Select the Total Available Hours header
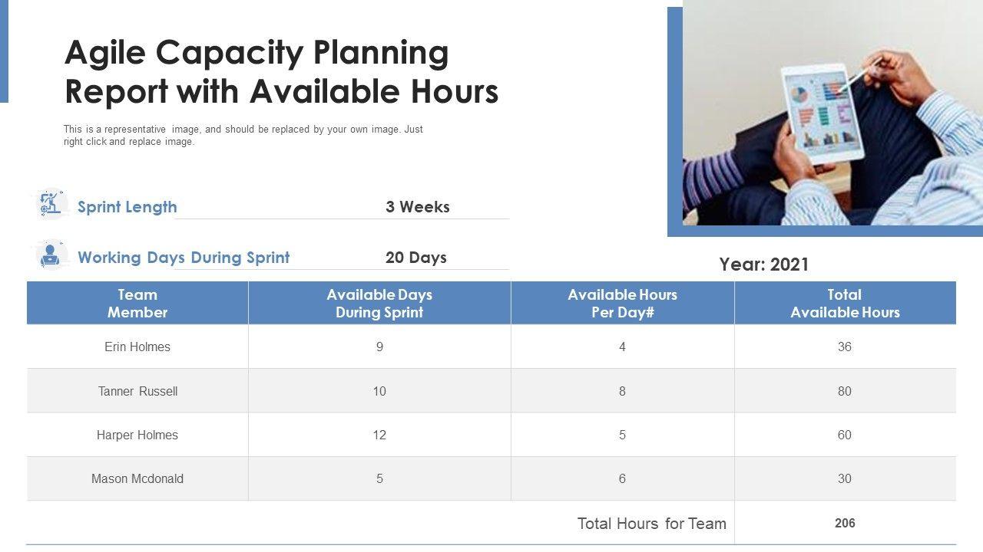The width and height of the screenshot is (983, 552). 845,304
